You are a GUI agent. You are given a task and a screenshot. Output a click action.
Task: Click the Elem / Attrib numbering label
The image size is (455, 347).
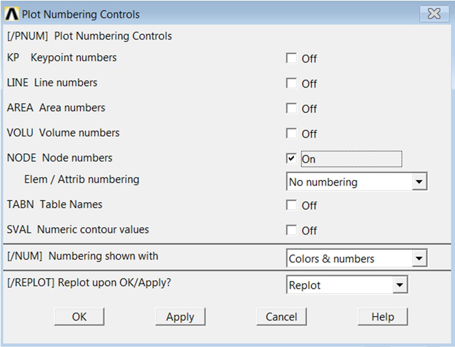click(81, 179)
